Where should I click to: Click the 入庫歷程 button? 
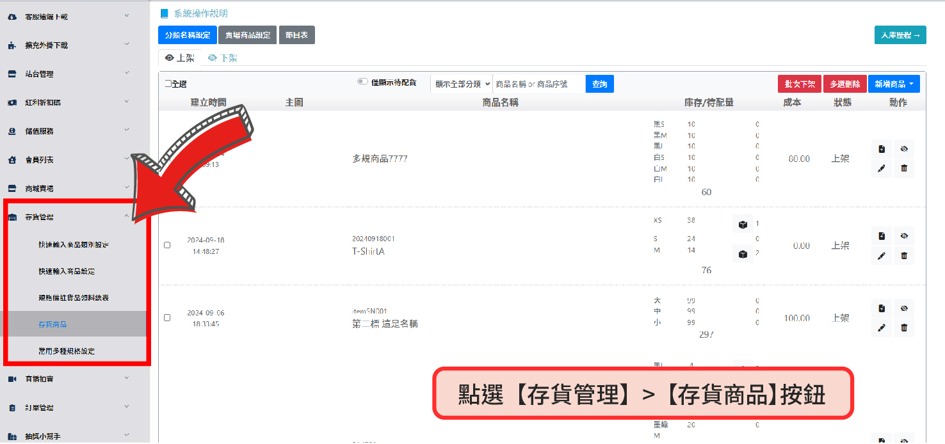(x=900, y=35)
